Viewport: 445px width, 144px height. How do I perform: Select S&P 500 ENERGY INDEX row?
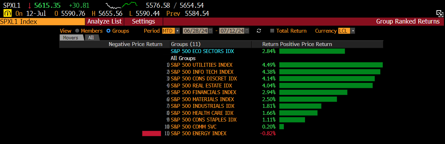click(198, 133)
